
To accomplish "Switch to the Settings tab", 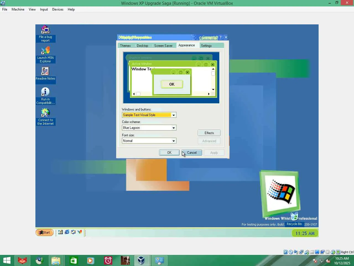I will [206, 46].
